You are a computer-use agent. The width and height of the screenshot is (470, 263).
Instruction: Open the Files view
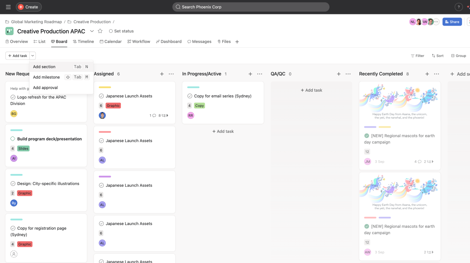tap(224, 41)
